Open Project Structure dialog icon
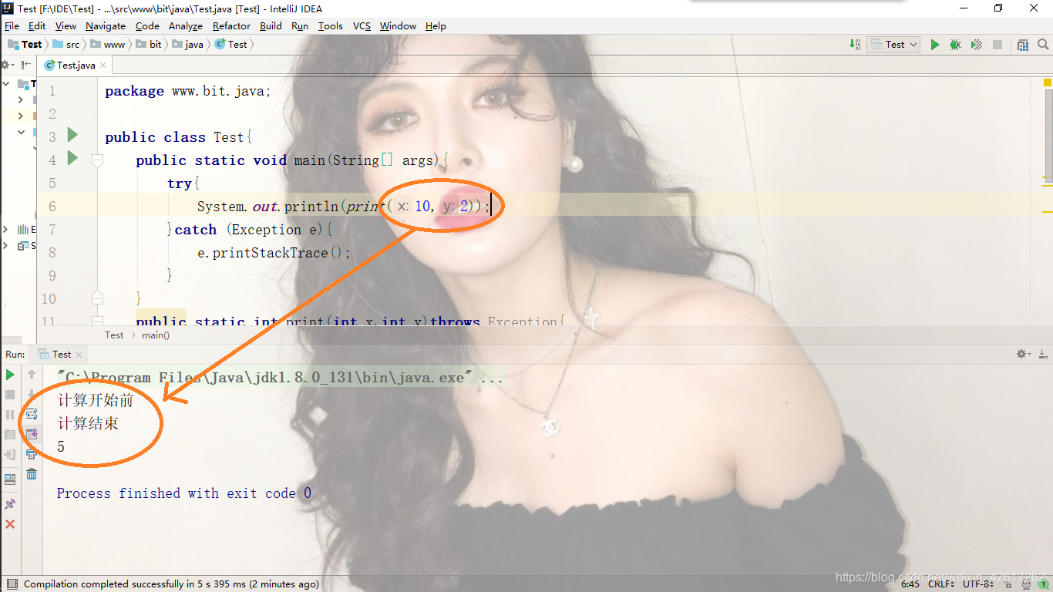The width and height of the screenshot is (1053, 592). 1023,45
